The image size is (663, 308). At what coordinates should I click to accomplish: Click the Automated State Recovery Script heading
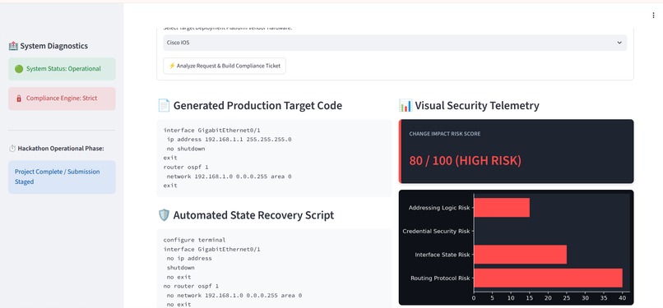(253, 215)
